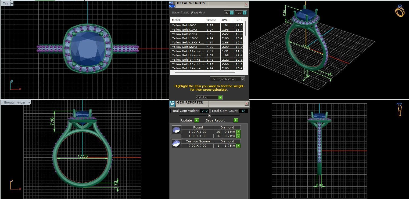This screenshot has height=199, width=409.
Task: Select the Yellow Gold:10KY row
Action: pyautogui.click(x=207, y=30)
